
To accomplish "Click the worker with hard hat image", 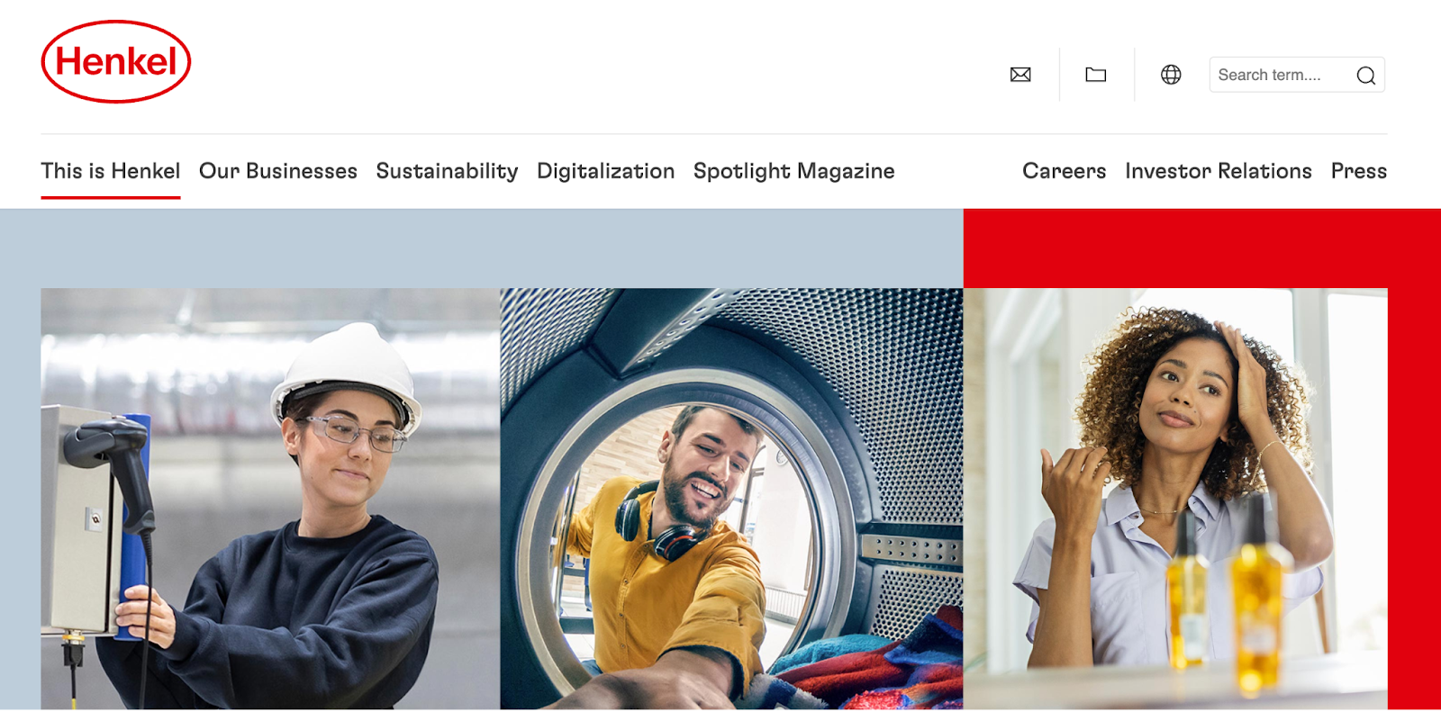I will pyautogui.click(x=270, y=499).
